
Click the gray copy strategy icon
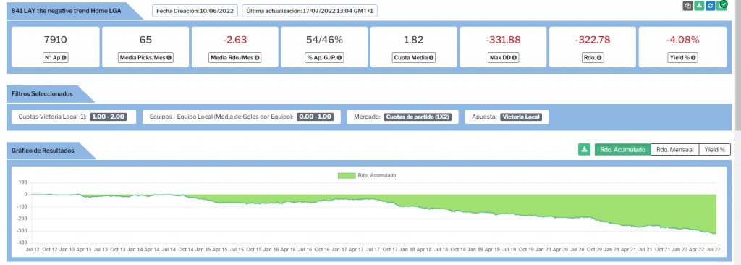tap(688, 6)
